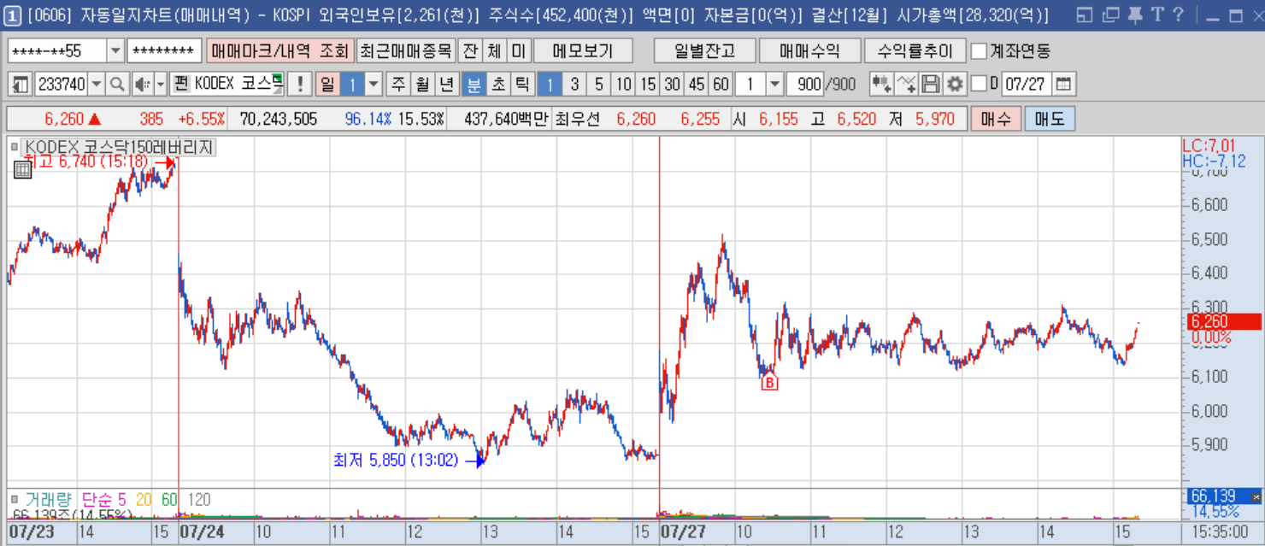Screen dimensions: 1265x546
Task: Select the 초 second period toggle
Action: 497,85
